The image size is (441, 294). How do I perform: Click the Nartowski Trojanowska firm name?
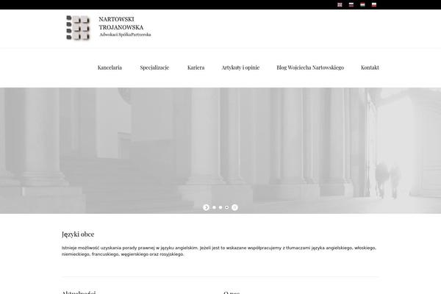click(121, 23)
